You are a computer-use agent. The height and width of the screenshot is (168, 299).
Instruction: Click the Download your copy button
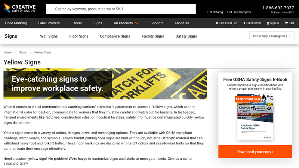pyautogui.click(x=255, y=152)
